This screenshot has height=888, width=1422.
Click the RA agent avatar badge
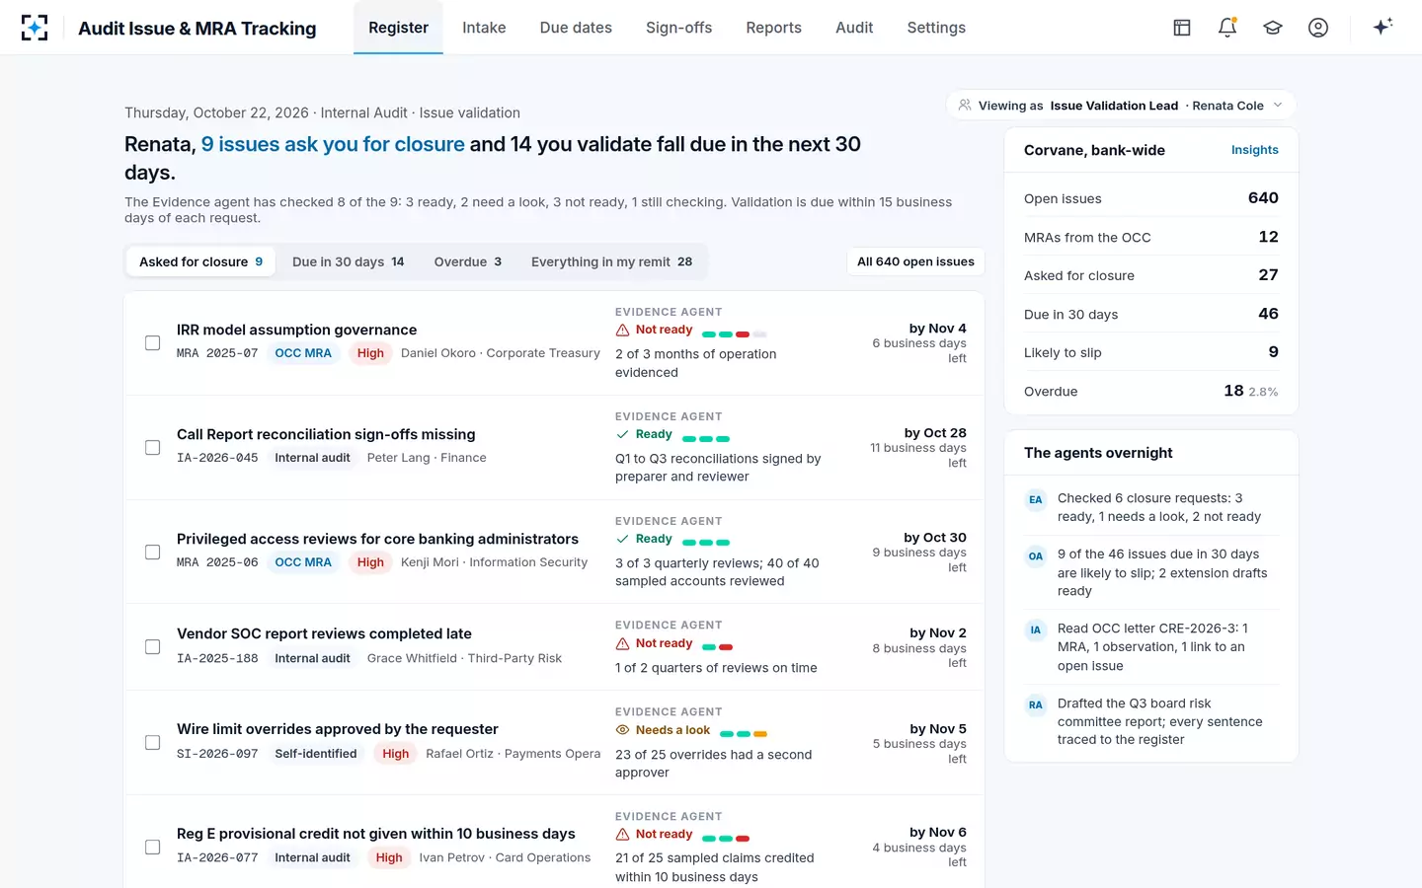point(1036,704)
